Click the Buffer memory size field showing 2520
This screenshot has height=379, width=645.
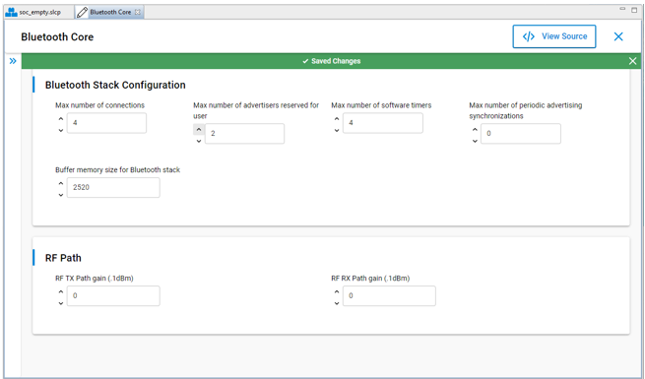point(113,187)
